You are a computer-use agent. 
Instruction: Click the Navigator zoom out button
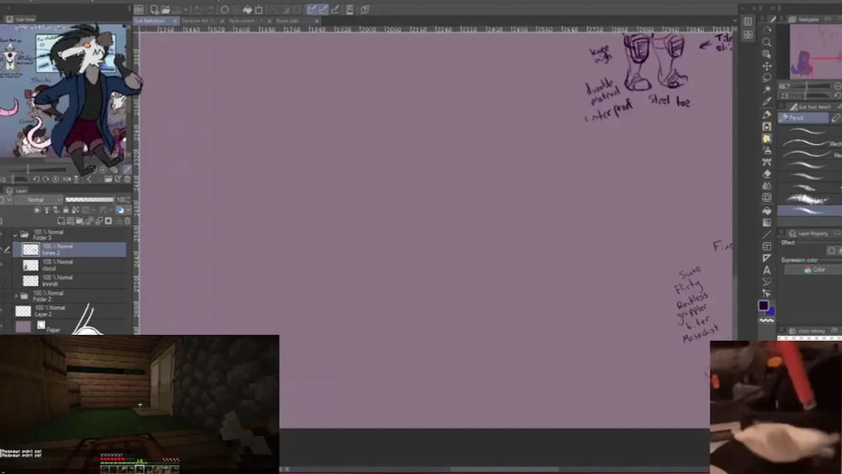click(x=837, y=86)
